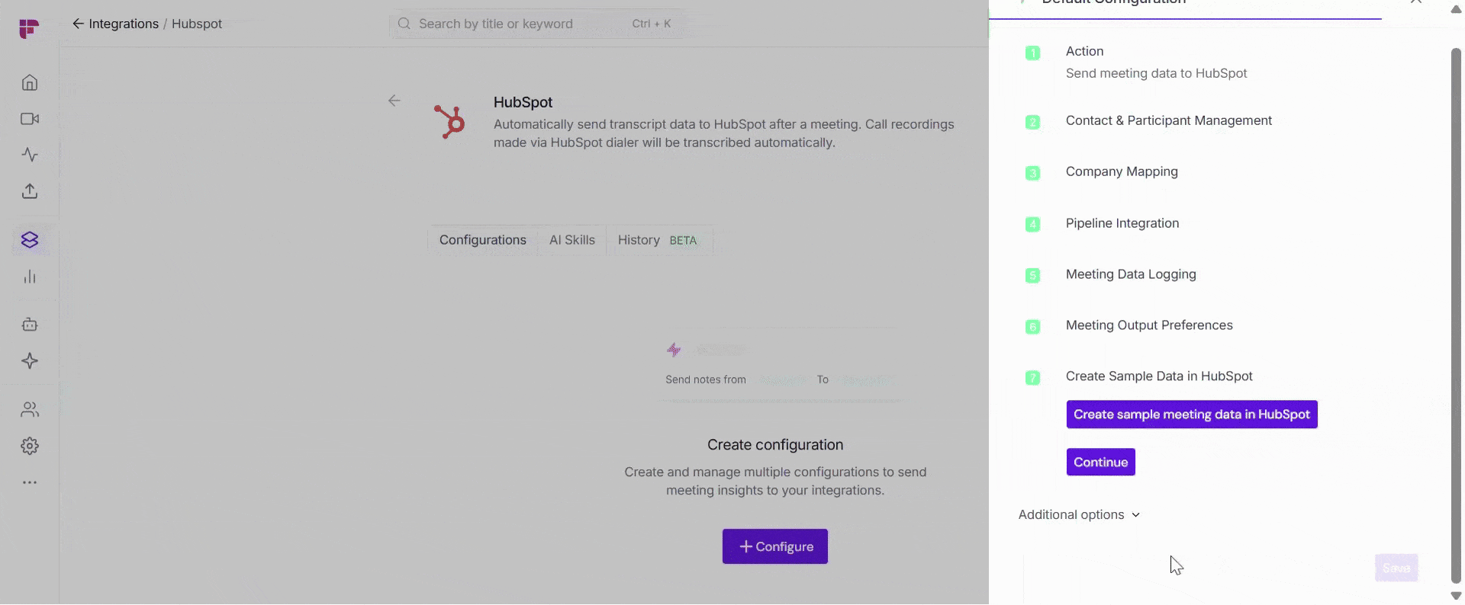This screenshot has height=605, width=1465.
Task: Open the bot icon in sidebar
Action: coord(30,325)
